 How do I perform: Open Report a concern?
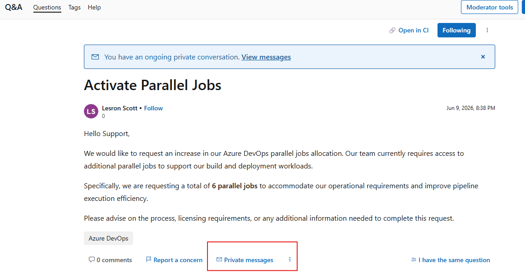coord(178,260)
